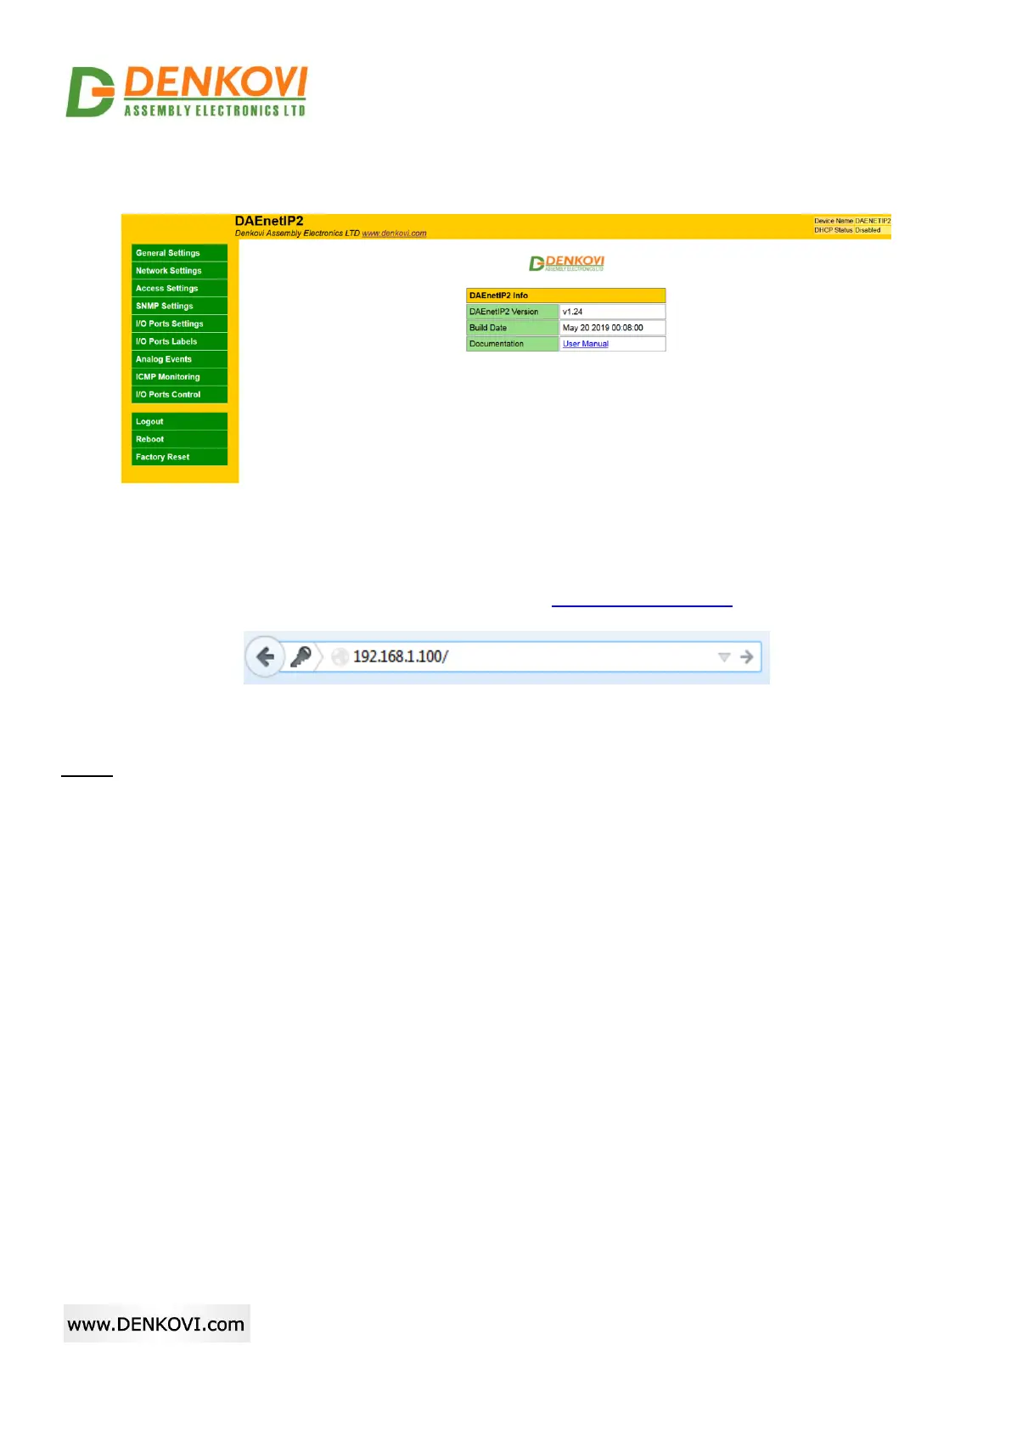Click the large Denkovi logo at page top
1011x1430 pixels.
pos(187,91)
